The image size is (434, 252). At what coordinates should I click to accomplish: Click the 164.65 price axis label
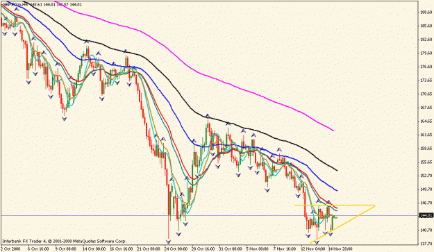pyautogui.click(x=426, y=121)
